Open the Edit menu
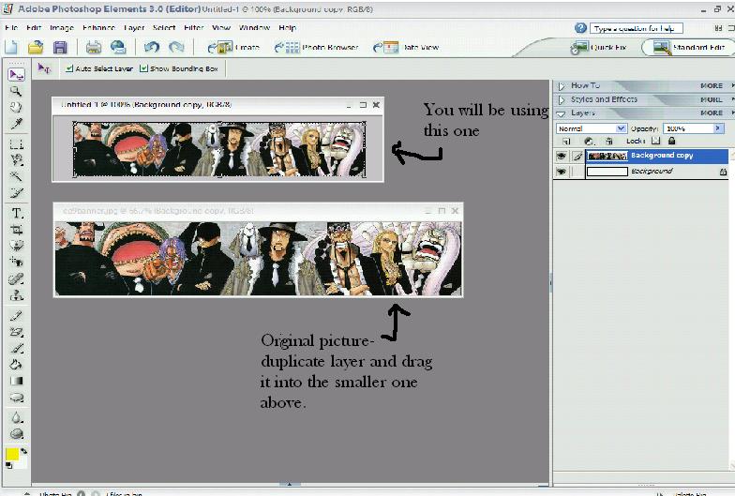The width and height of the screenshot is (735, 496). 34,28
